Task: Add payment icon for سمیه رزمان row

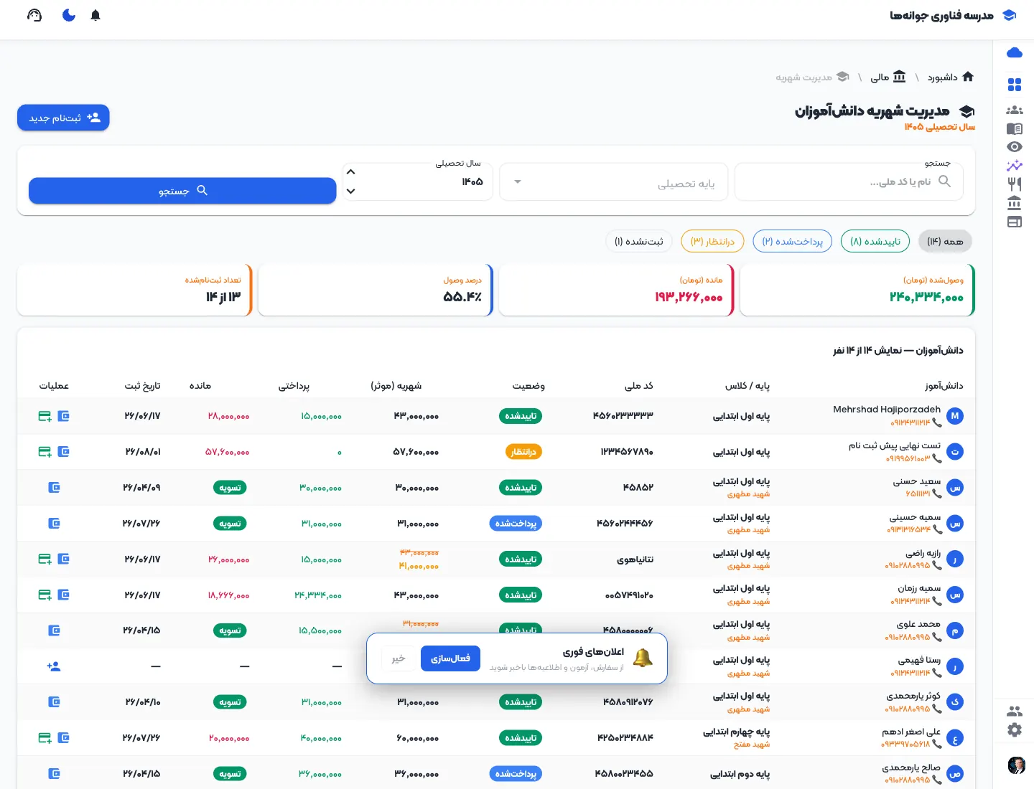Action: pos(45,595)
